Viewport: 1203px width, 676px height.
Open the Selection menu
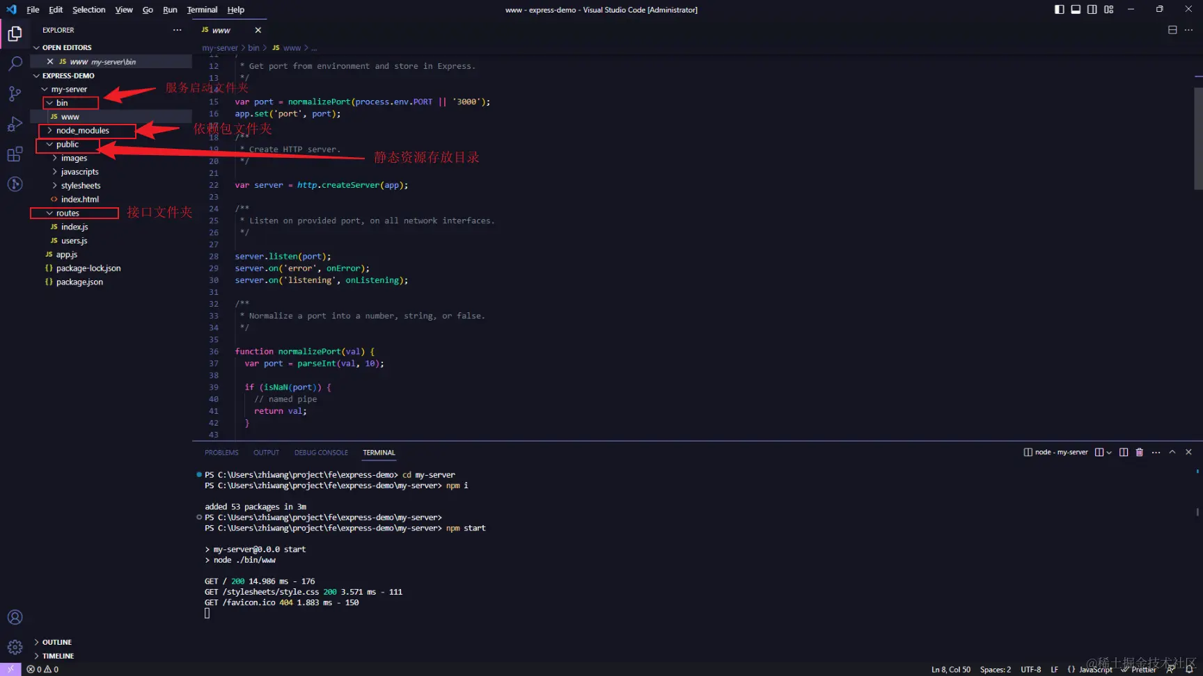(x=88, y=10)
